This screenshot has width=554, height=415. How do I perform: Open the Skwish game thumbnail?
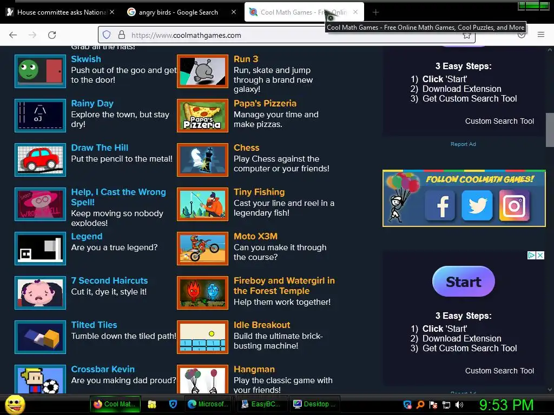tap(40, 71)
